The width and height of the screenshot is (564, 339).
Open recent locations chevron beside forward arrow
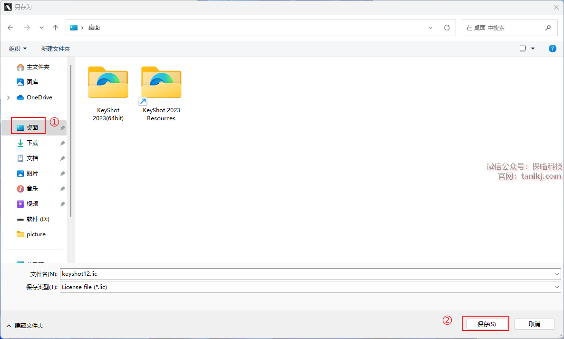pos(41,28)
